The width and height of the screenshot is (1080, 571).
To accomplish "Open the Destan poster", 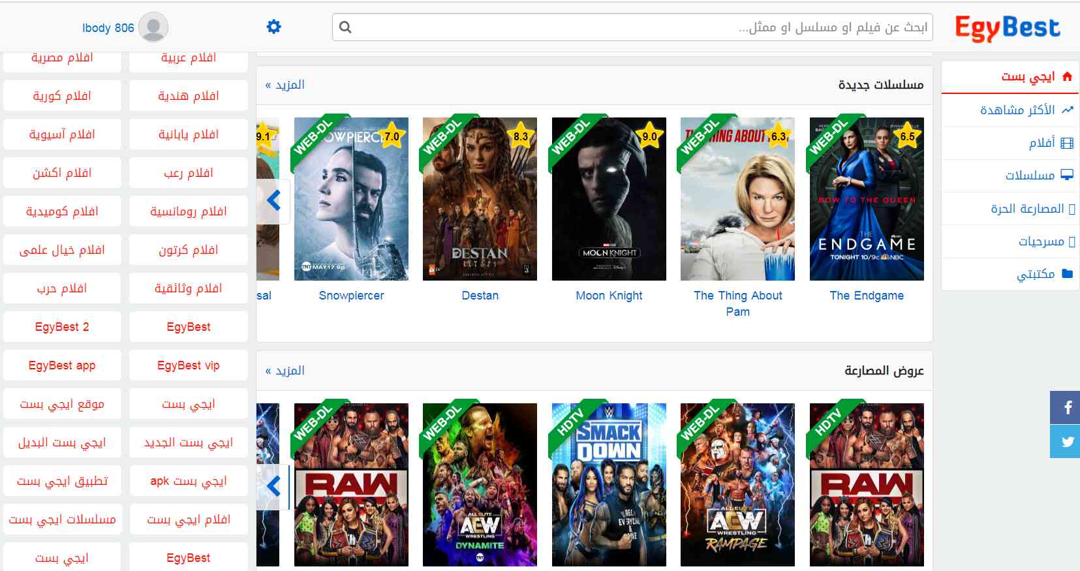I will tap(480, 199).
